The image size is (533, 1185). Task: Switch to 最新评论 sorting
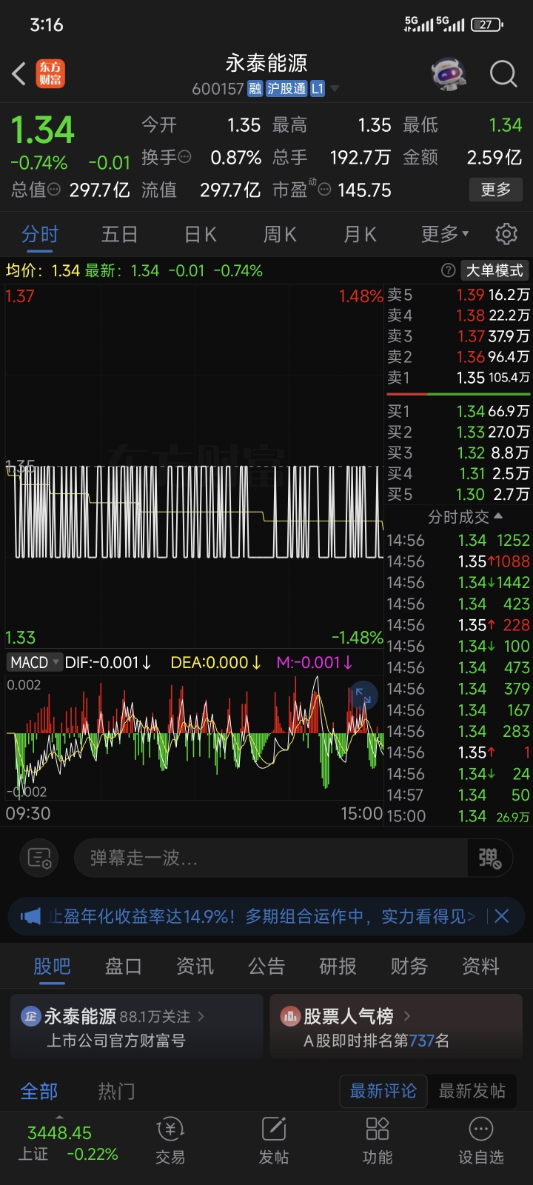tap(383, 1091)
